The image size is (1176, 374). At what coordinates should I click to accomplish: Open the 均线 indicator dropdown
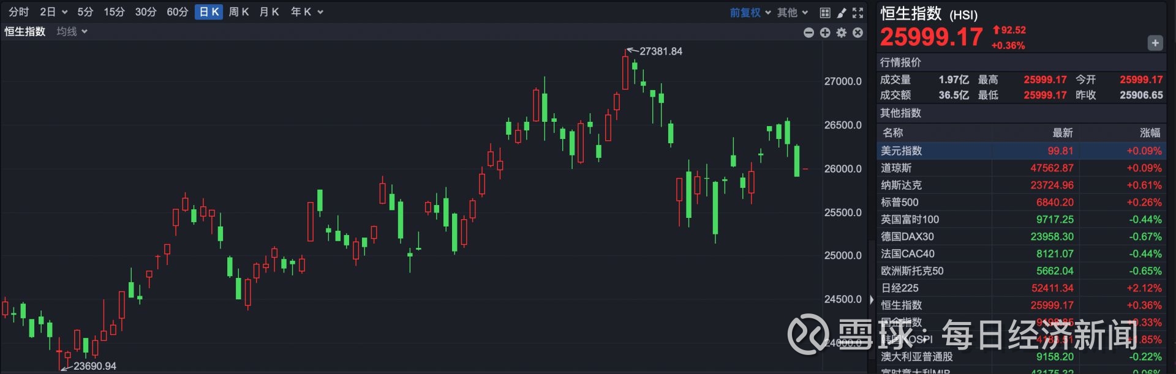[72, 31]
